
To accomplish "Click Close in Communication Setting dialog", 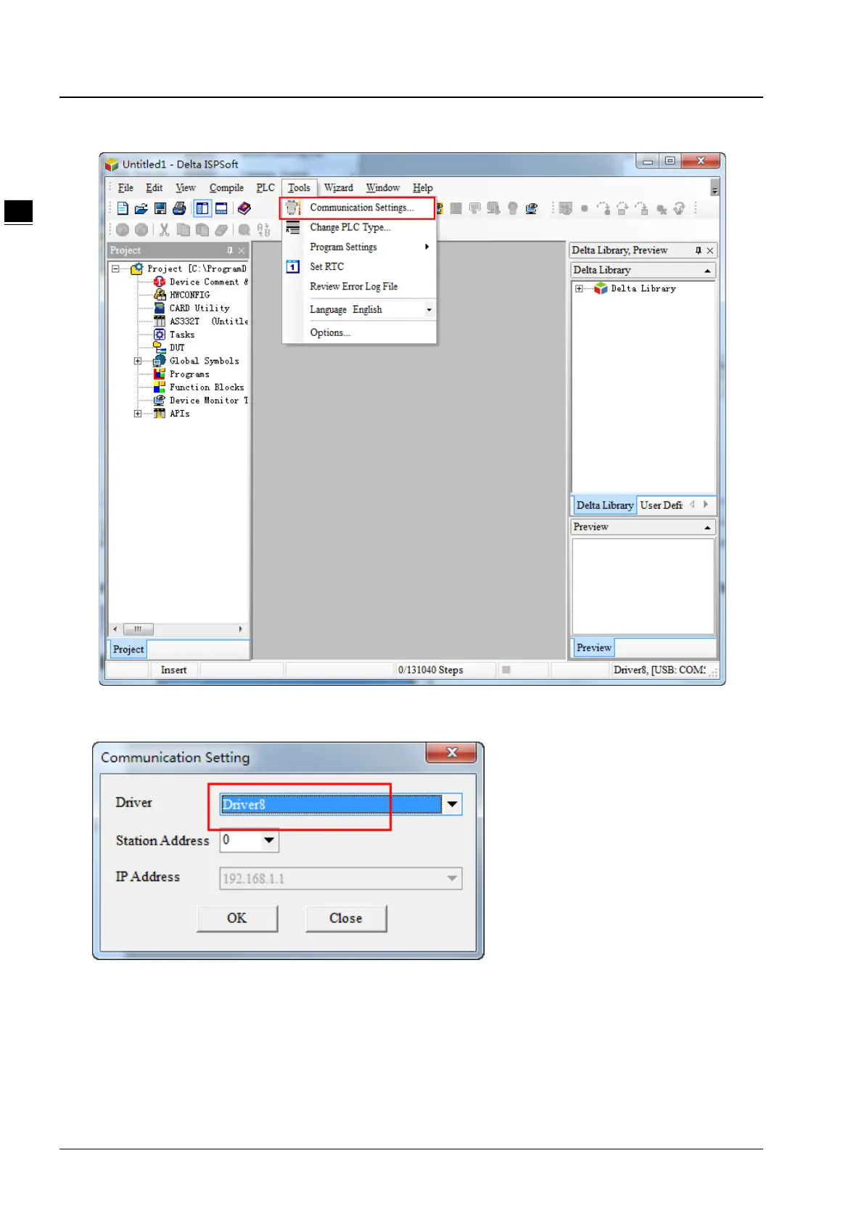I will (346, 919).
